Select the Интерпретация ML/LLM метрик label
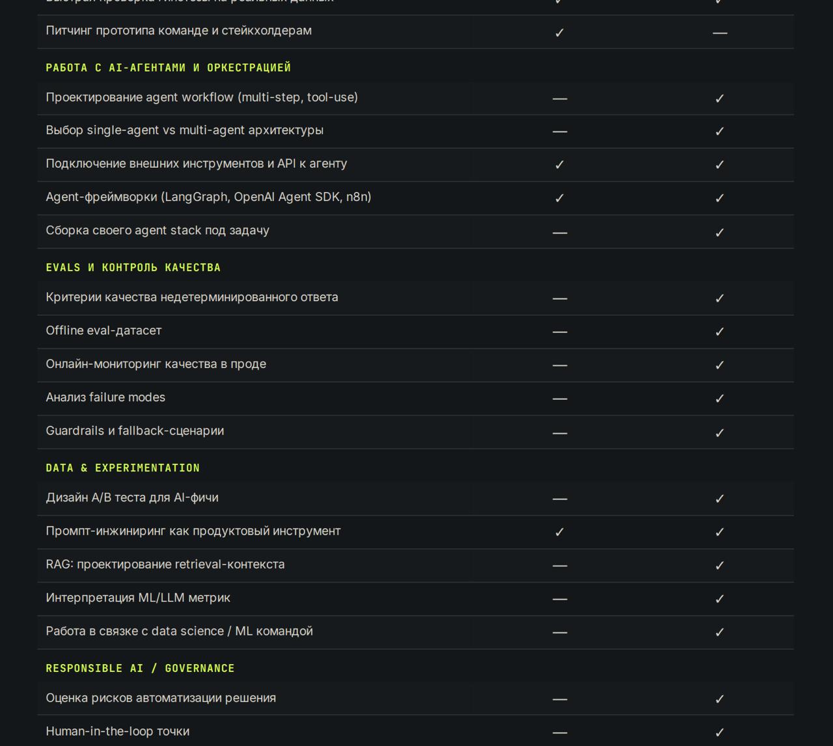 138,598
